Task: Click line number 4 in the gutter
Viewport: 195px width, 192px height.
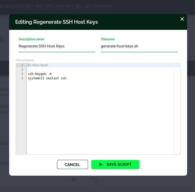Action: pyautogui.click(x=22, y=78)
